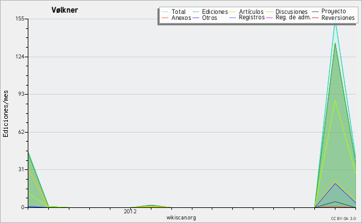This screenshot has height=223, width=362.
Task: Click the Proyecto legend label
Action: pos(334,11)
